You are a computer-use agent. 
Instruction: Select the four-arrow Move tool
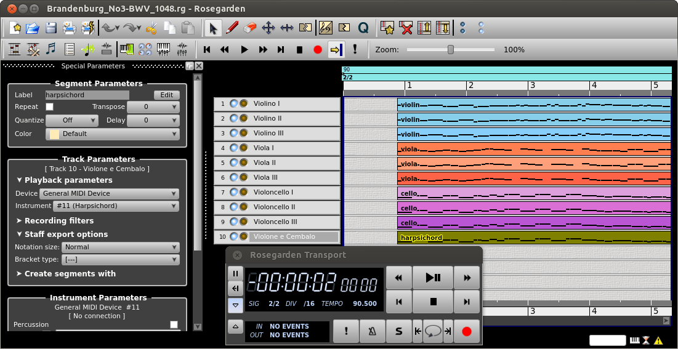(x=268, y=28)
